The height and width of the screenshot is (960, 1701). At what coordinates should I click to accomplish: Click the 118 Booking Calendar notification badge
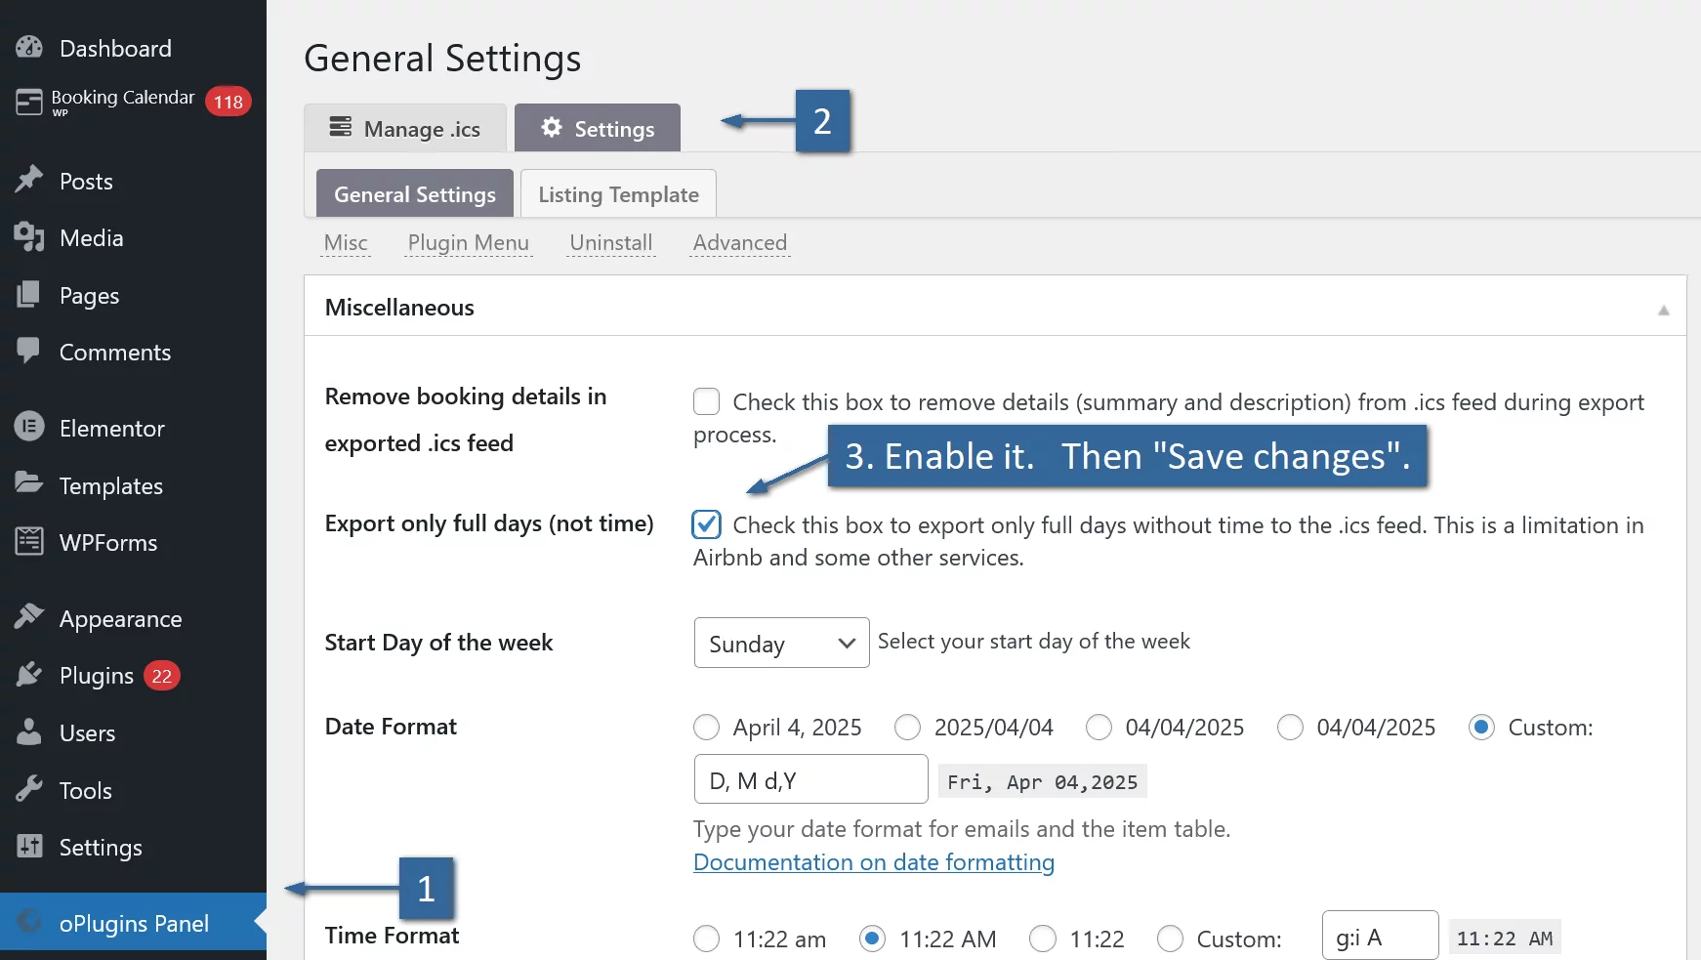tap(228, 102)
